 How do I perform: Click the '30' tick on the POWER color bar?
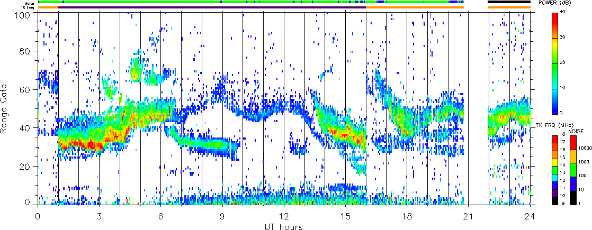562,37
